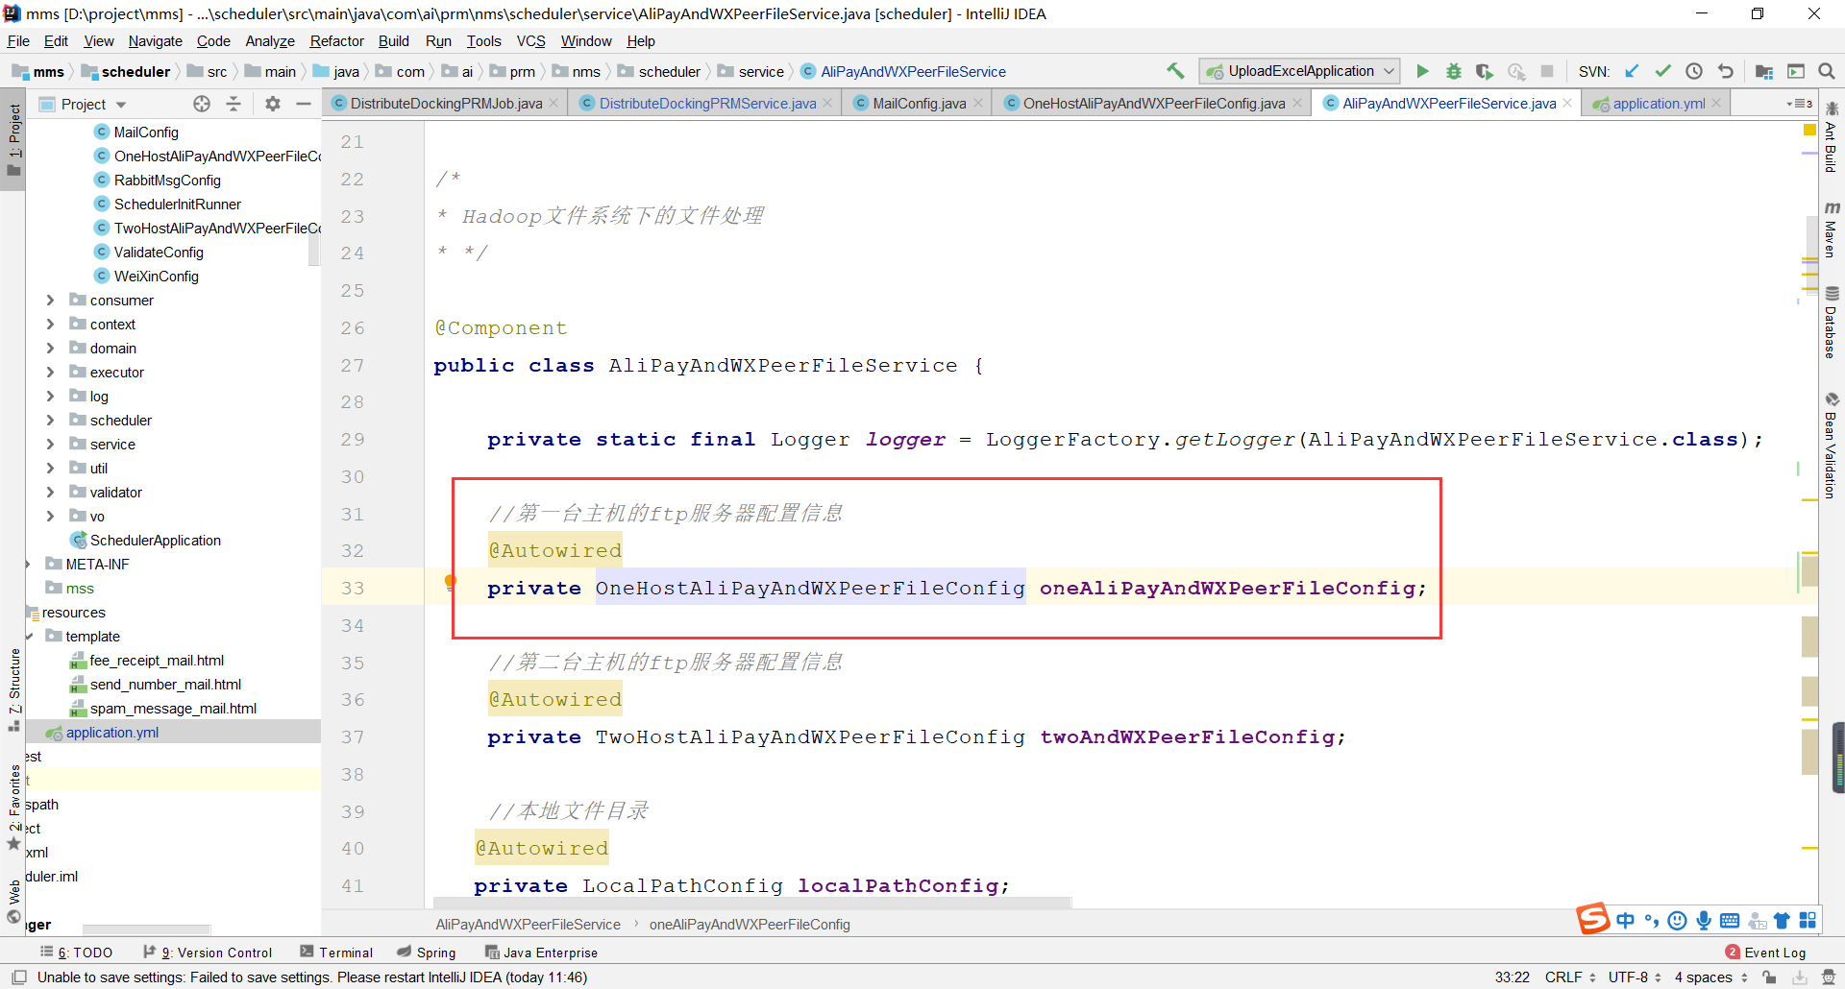Switch Sogou input between Chinese and English
This screenshot has width=1845, height=989.
(x=1625, y=921)
